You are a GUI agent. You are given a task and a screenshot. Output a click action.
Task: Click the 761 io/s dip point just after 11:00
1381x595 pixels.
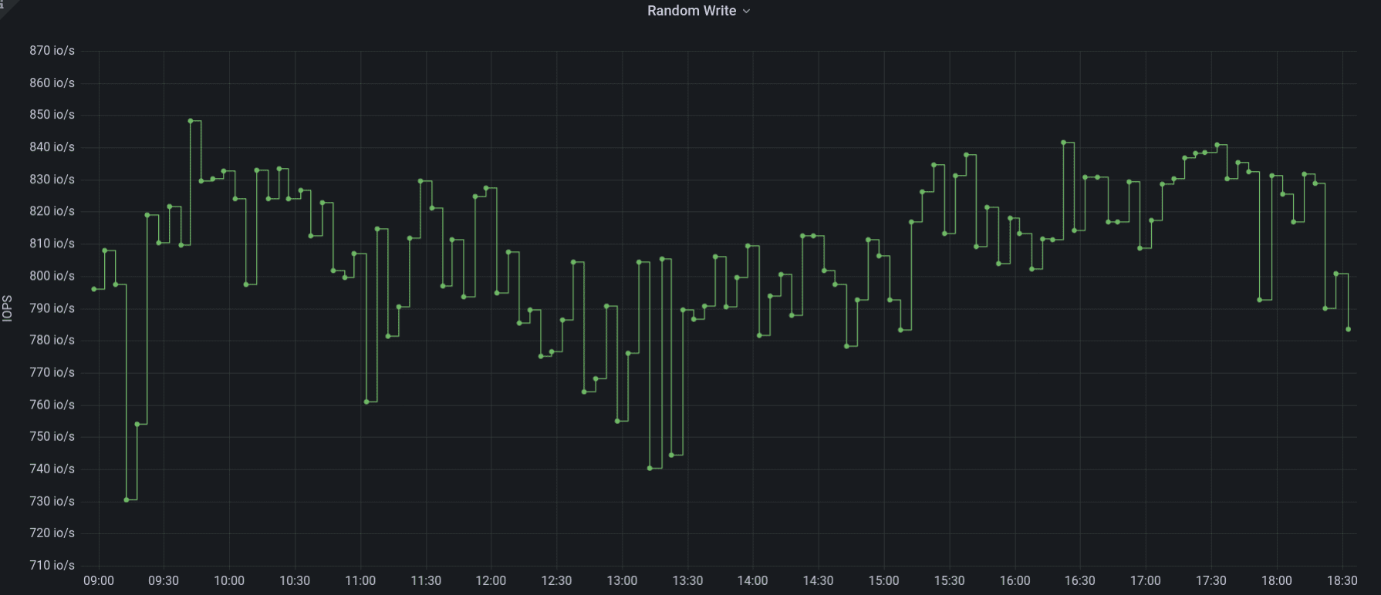pyautogui.click(x=366, y=402)
